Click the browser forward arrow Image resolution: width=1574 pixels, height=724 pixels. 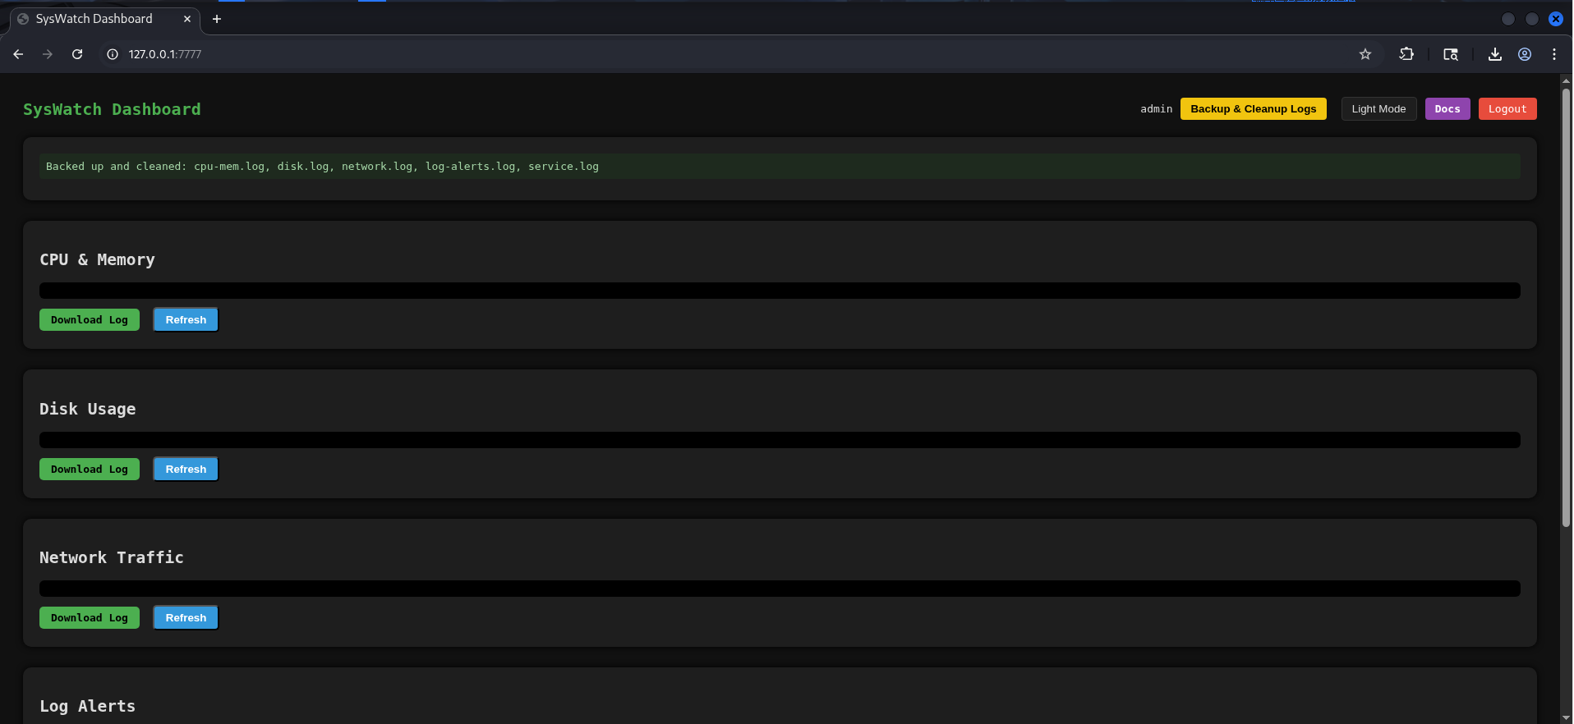[48, 54]
